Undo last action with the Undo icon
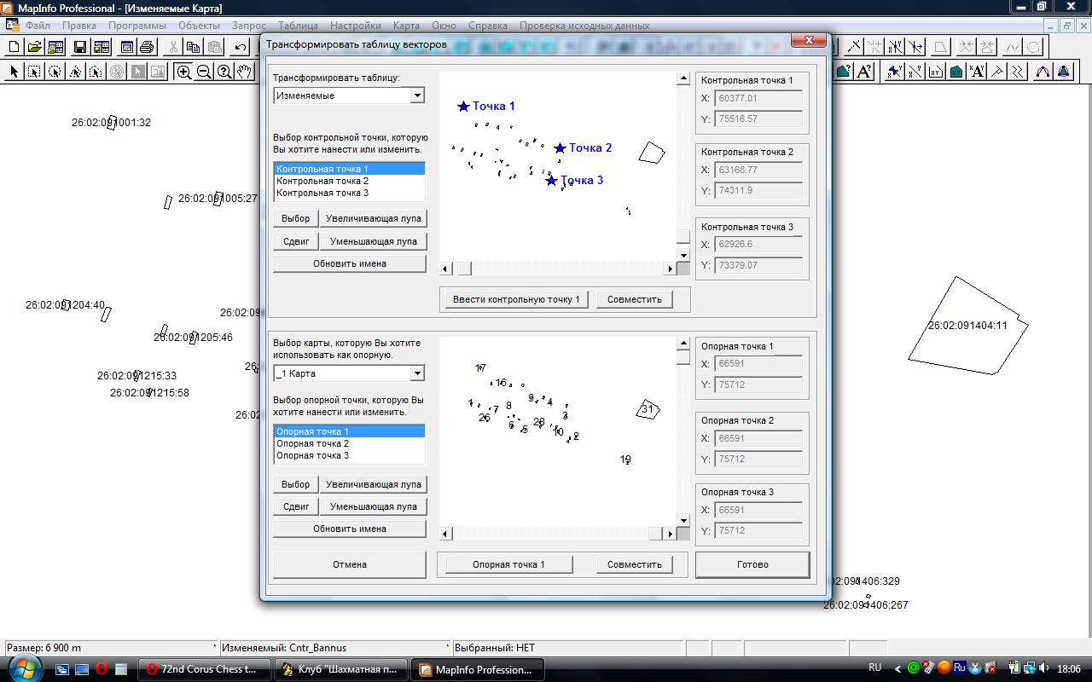 coord(241,47)
